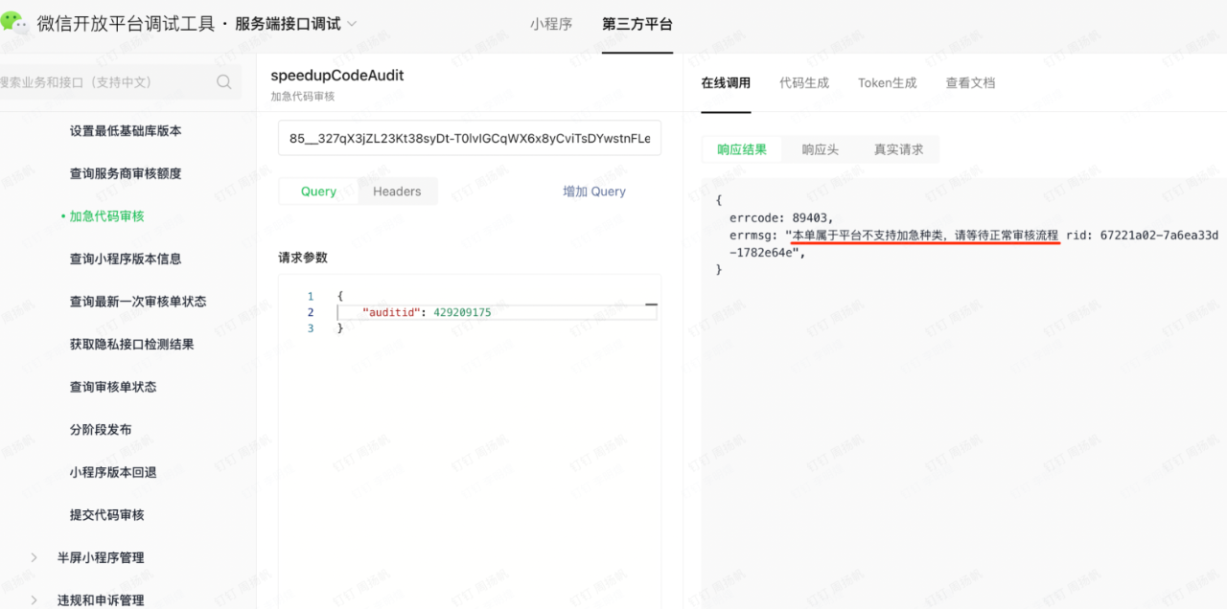The image size is (1227, 609).
Task: Select 设置最低基础库版本 in the sidebar
Action: [126, 131]
